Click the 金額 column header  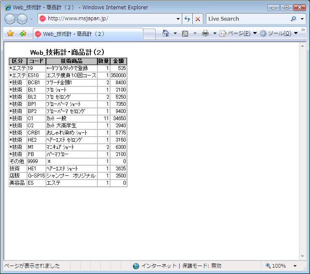(119, 61)
